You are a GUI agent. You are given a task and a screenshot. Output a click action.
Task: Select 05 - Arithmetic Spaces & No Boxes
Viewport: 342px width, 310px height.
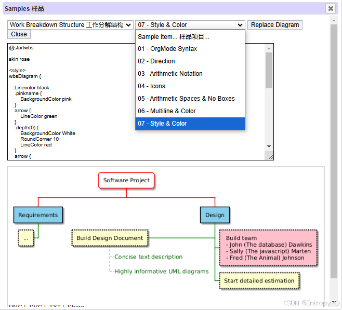pyautogui.click(x=190, y=99)
